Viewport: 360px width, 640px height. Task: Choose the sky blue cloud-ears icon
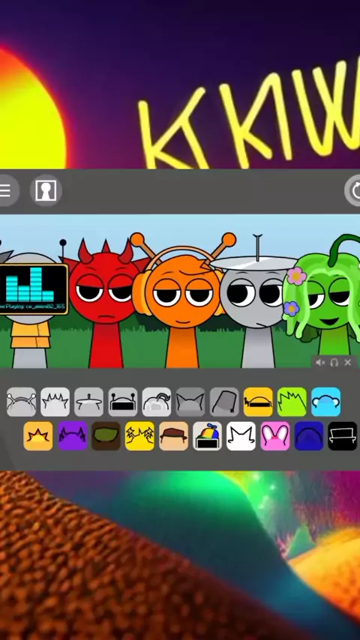tap(325, 402)
